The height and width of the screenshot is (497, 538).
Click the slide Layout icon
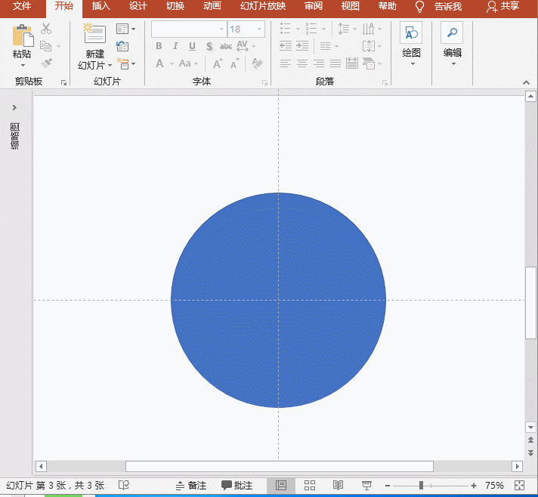(x=122, y=29)
